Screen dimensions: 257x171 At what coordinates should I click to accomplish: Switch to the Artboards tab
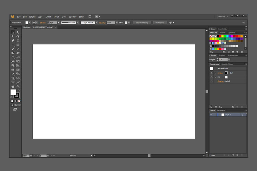(x=221, y=110)
